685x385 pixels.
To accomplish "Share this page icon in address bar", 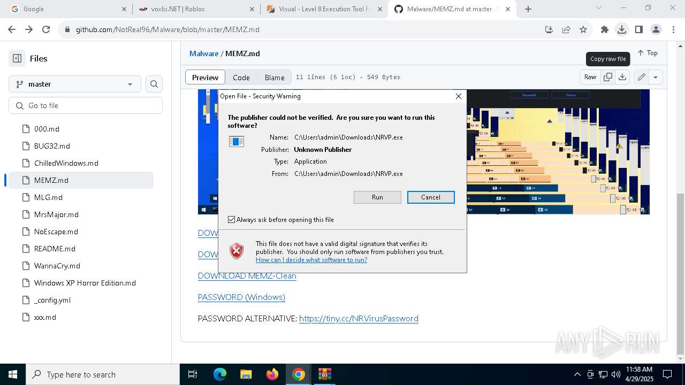I will point(566,29).
